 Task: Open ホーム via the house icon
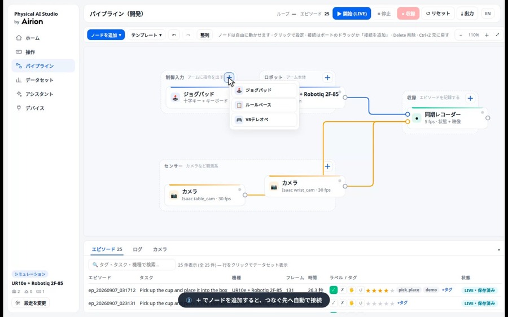point(19,38)
